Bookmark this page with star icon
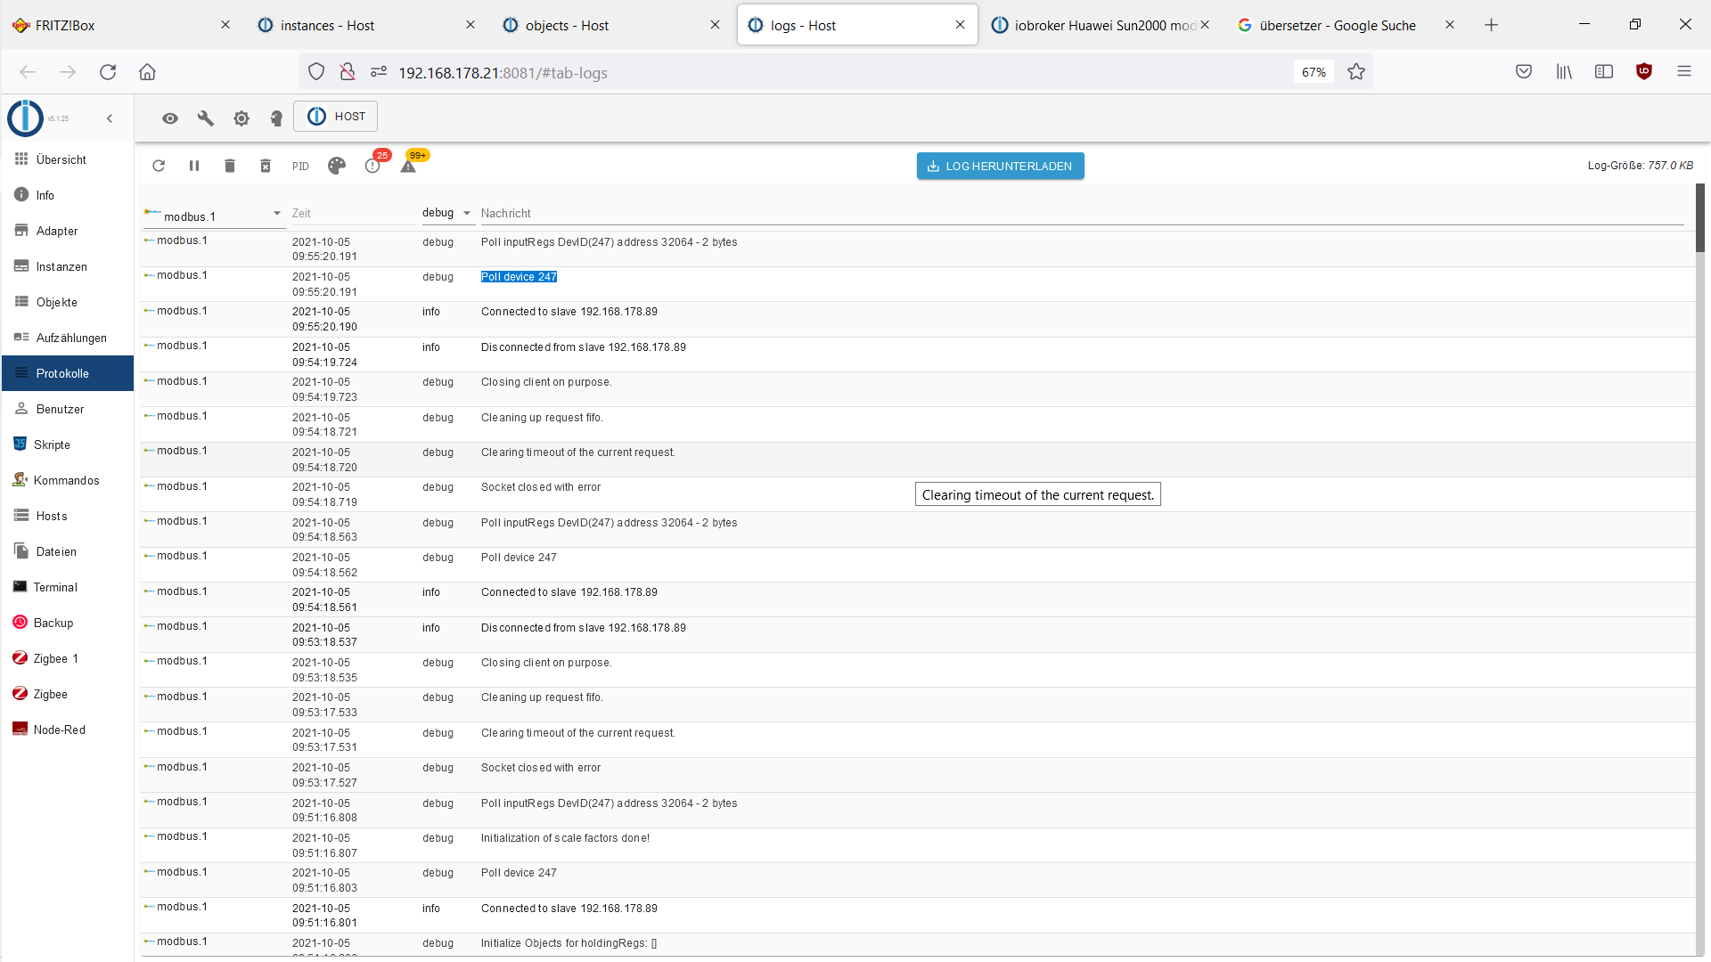This screenshot has height=962, width=1711. coord(1356,72)
